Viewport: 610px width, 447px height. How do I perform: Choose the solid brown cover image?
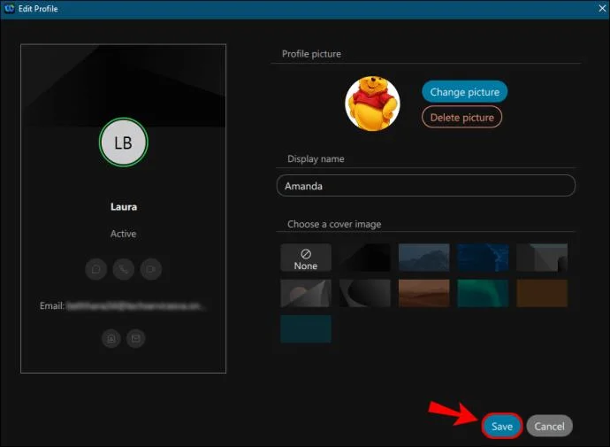point(542,293)
